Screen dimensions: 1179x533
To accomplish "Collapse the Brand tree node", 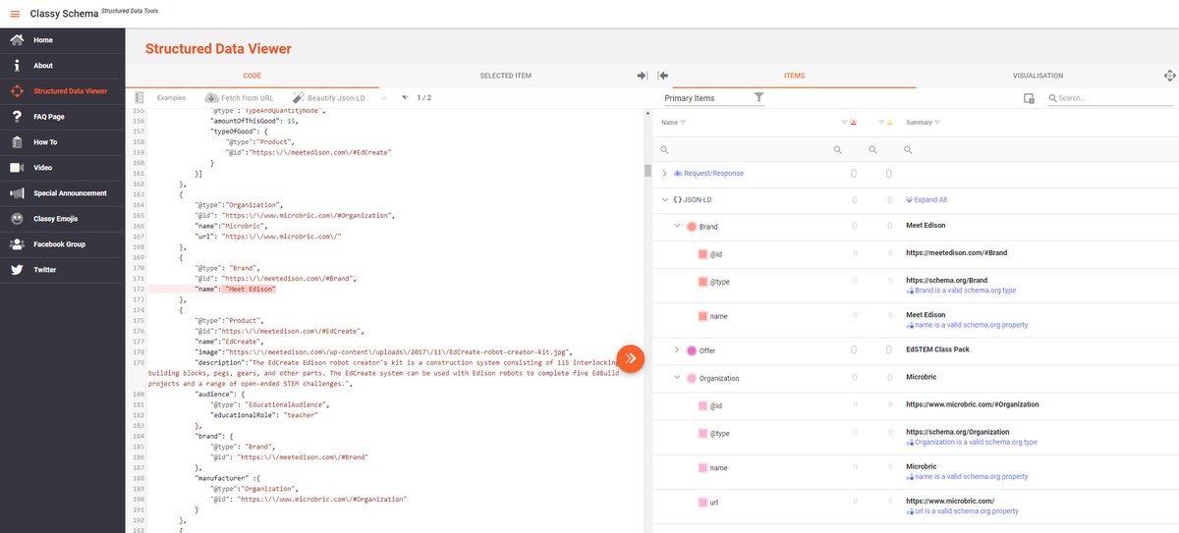I will [677, 227].
